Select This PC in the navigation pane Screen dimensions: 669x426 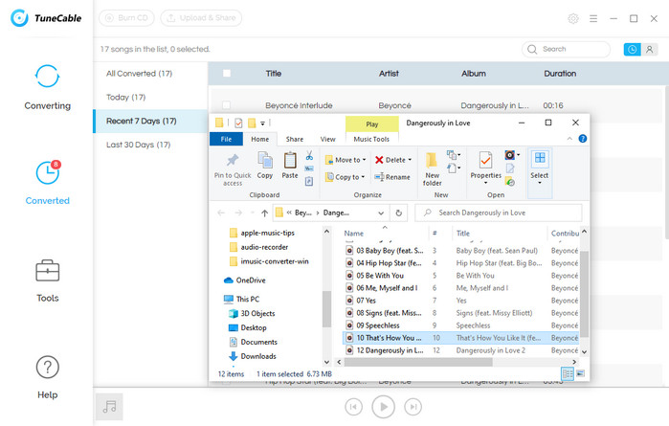[241, 299]
